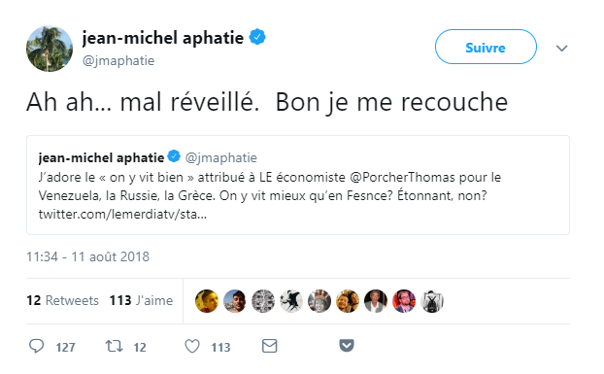Viewport: 604px width, 374px height.
Task: Open the 12 Retweets list
Action: [x=62, y=300]
